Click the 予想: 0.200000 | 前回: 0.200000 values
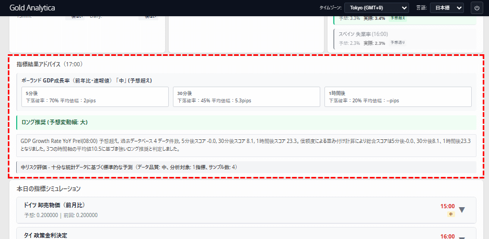Screen dimensions: 489x239 (x=61, y=216)
